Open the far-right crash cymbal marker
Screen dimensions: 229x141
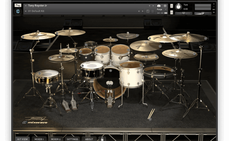(206, 39)
